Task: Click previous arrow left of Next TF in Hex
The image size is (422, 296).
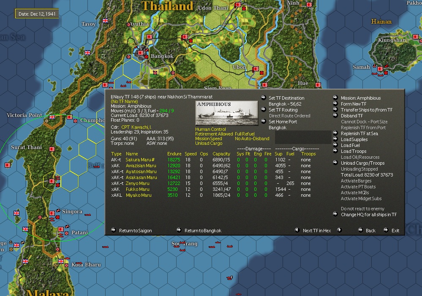Action: (x=297, y=231)
